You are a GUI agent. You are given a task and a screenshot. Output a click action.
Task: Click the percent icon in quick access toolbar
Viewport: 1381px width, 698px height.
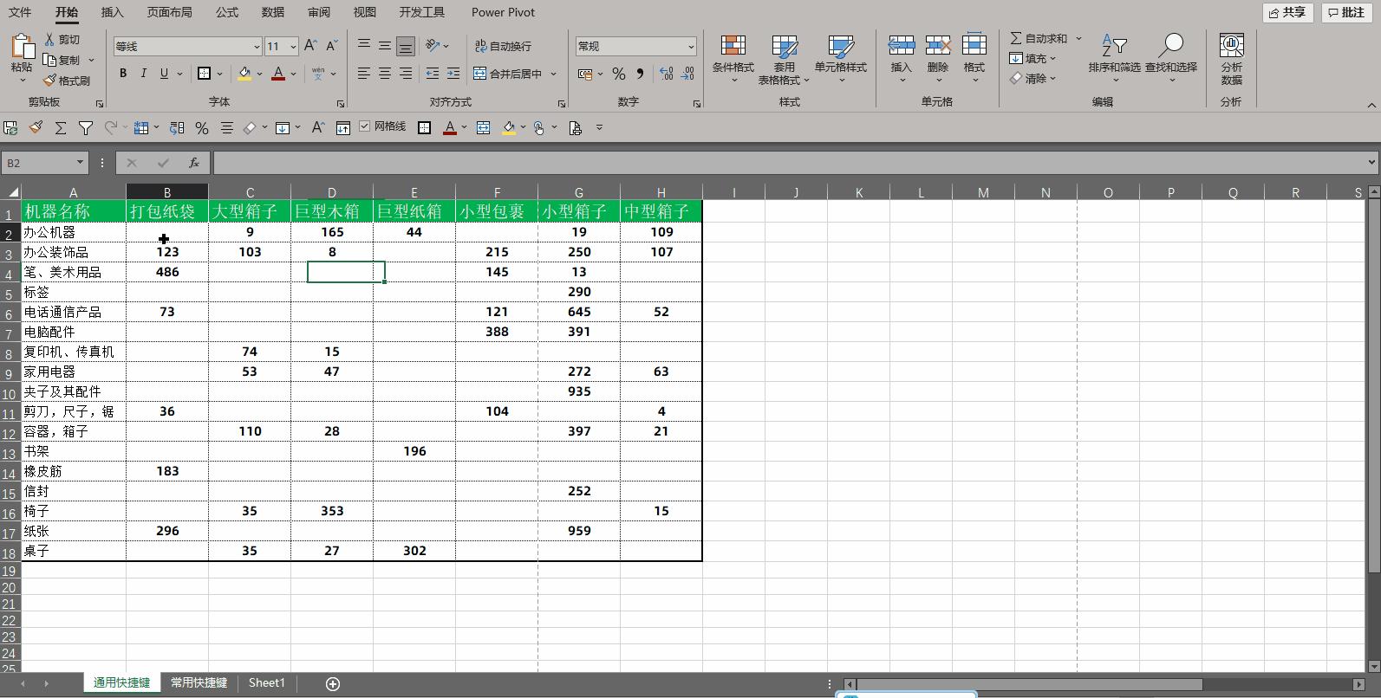tap(202, 128)
